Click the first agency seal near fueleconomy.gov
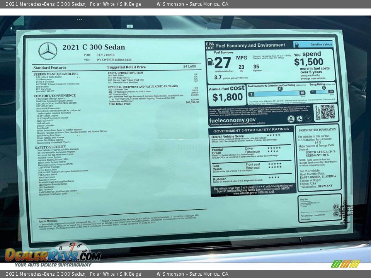This screenshot has width=371, height=278. tap(291, 119)
